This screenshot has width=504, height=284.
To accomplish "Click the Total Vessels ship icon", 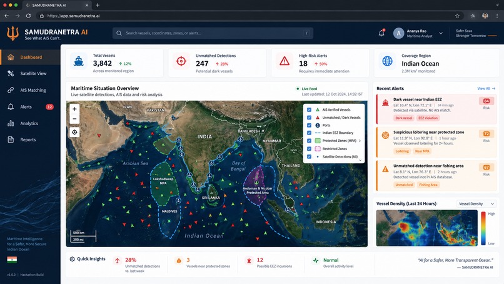I will tap(79, 61).
